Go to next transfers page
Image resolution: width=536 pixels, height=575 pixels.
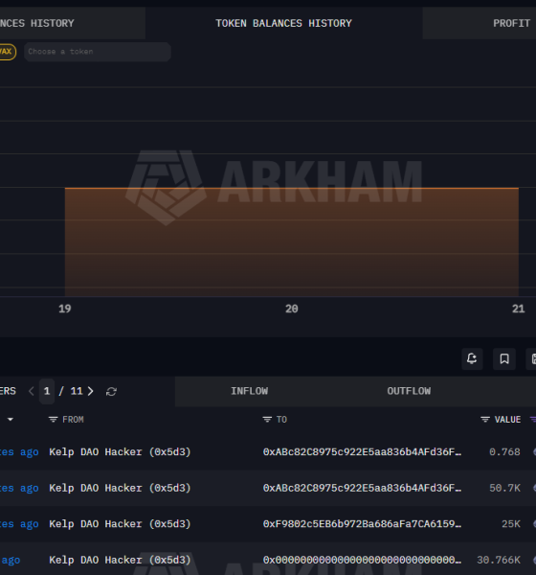(x=91, y=391)
